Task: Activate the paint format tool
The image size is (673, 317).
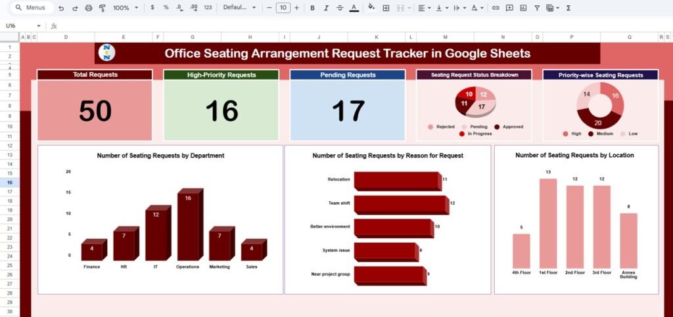Action: pos(102,8)
